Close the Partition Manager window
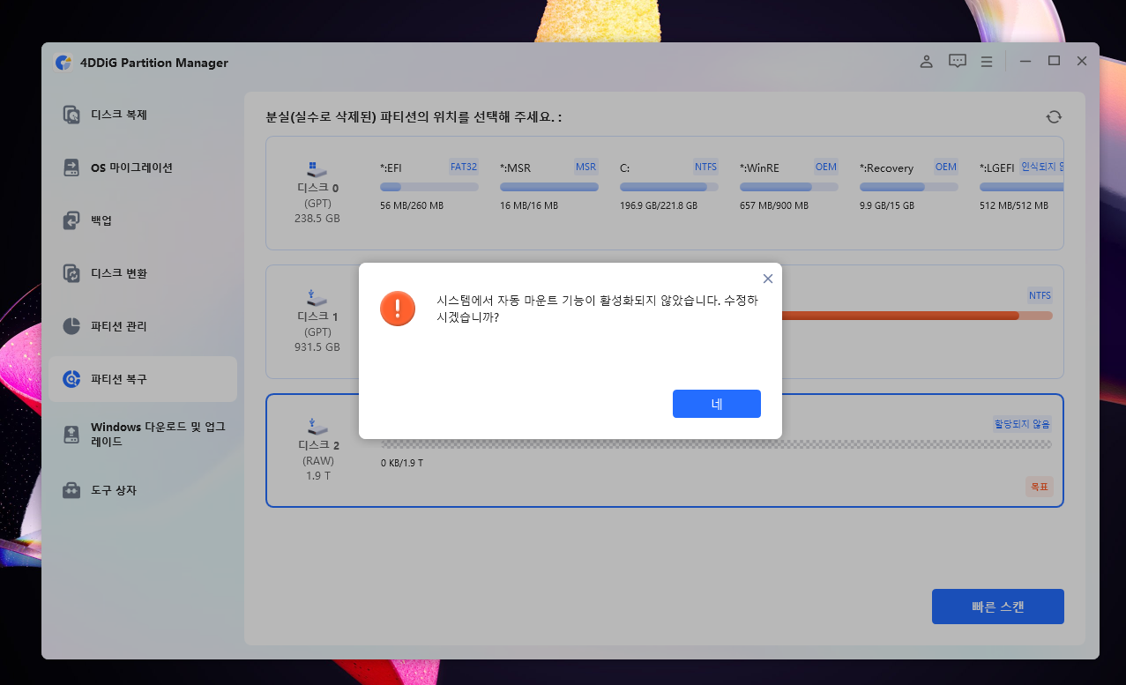1126x685 pixels. (1082, 62)
